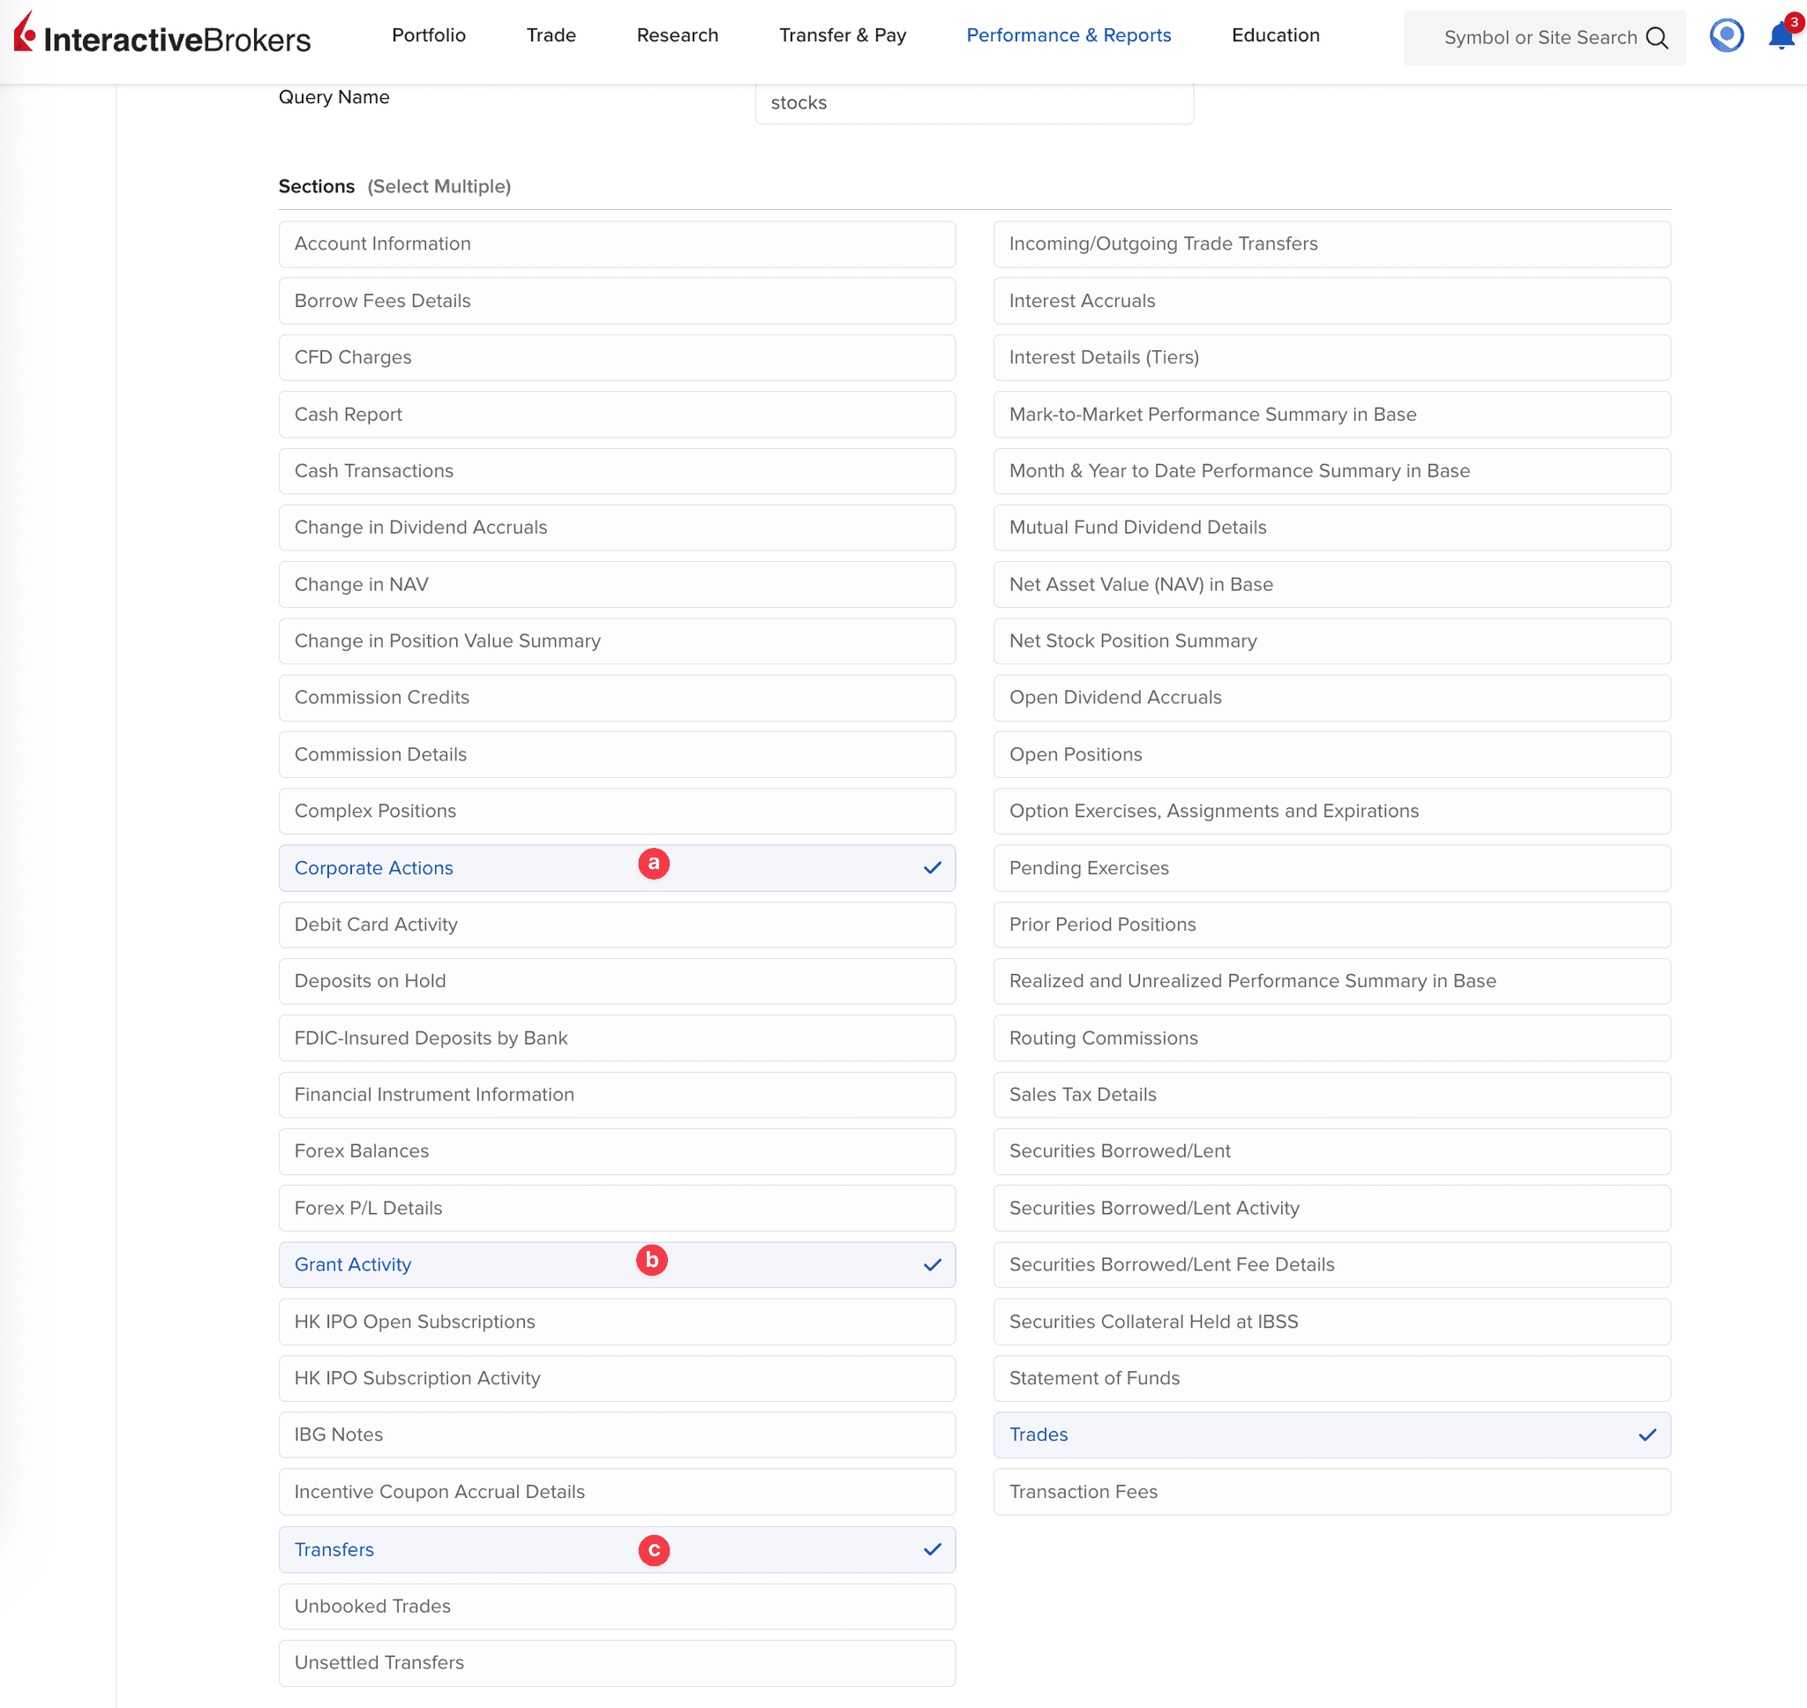The image size is (1807, 1708).
Task: Select the Account Information section
Action: tap(616, 244)
